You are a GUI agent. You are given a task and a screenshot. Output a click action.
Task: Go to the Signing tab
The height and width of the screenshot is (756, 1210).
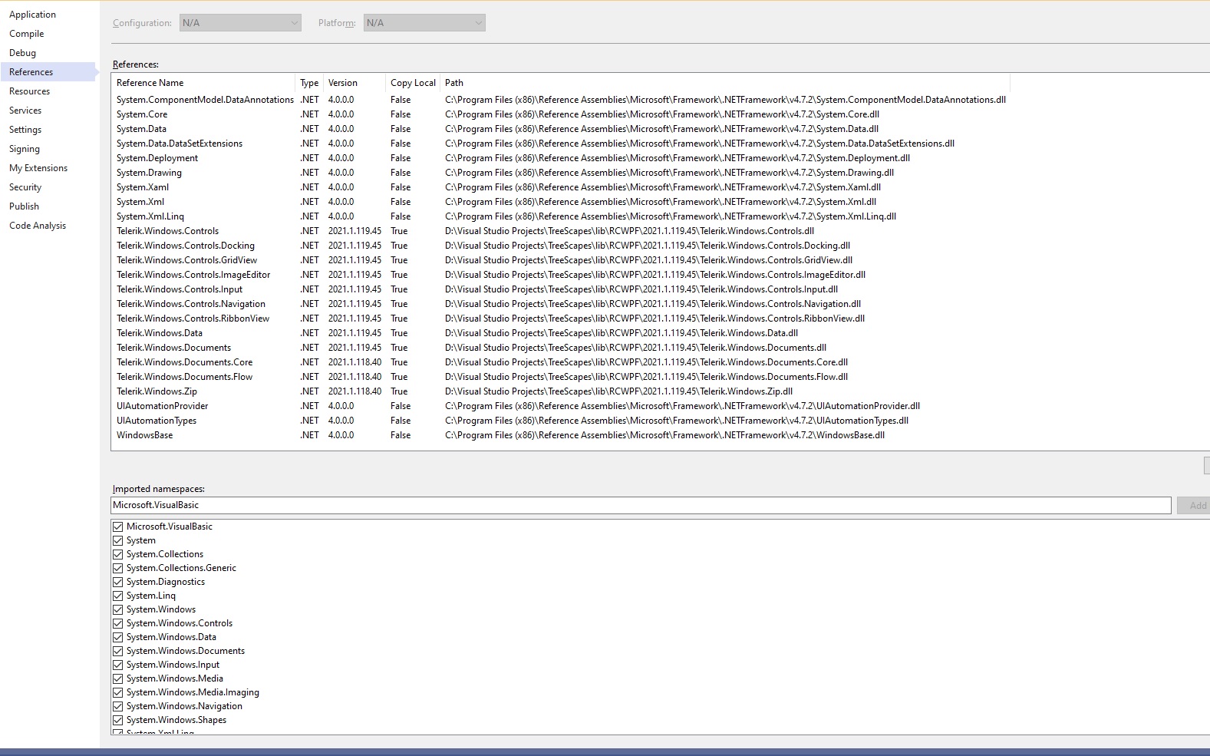coord(25,149)
